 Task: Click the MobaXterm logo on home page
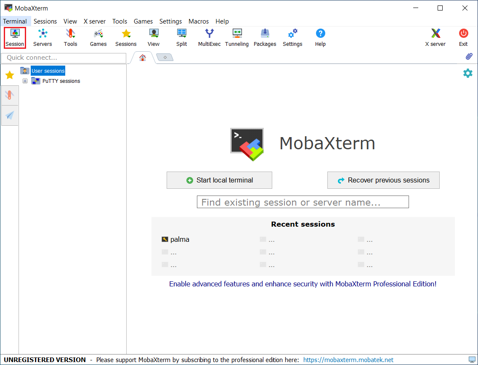tap(247, 144)
